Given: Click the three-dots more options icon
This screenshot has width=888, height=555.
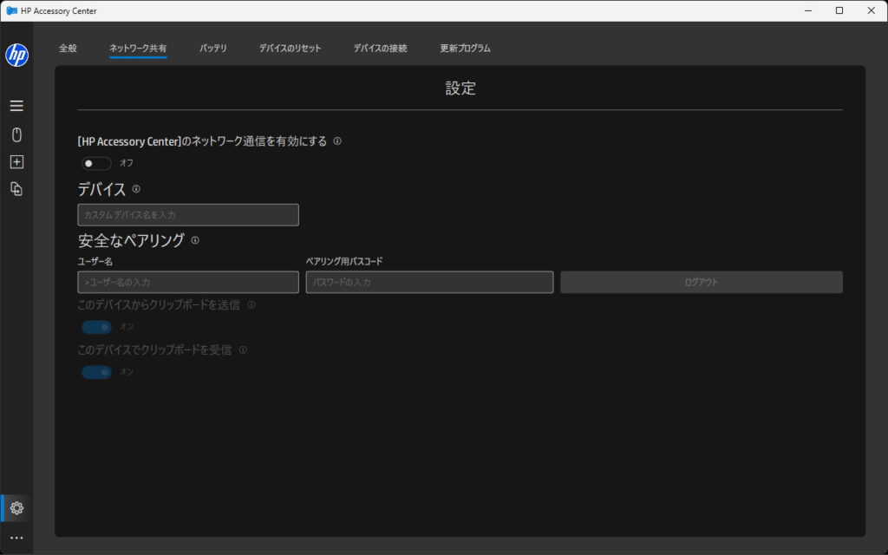Looking at the screenshot, I should (x=16, y=538).
